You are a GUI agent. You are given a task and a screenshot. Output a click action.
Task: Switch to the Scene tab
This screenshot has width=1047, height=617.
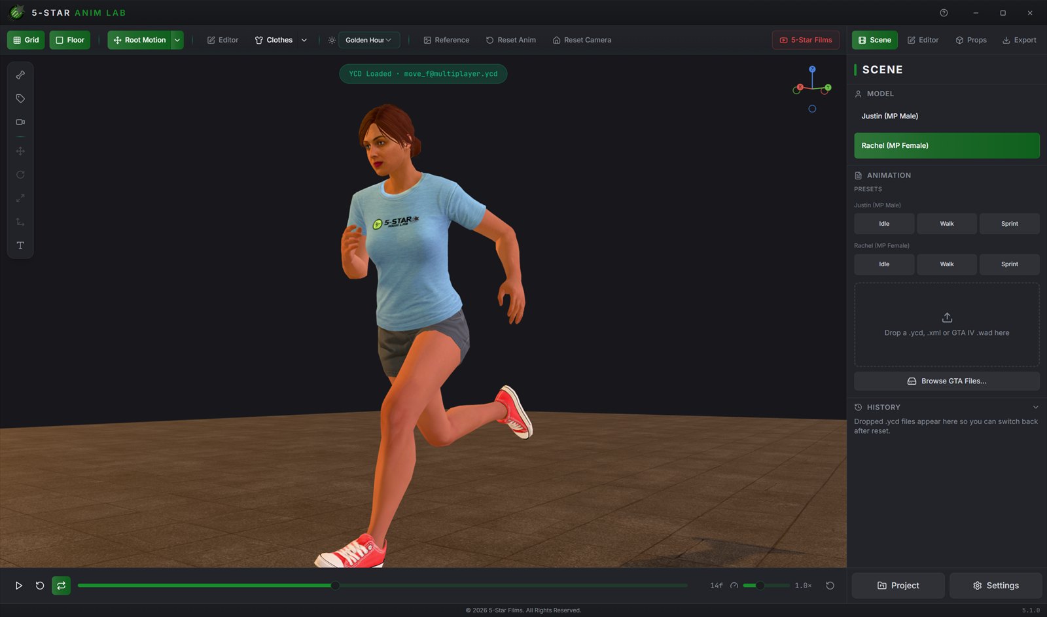point(875,40)
